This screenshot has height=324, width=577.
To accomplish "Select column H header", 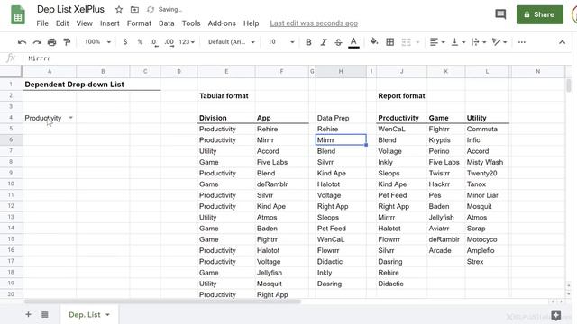I will pos(341,72).
